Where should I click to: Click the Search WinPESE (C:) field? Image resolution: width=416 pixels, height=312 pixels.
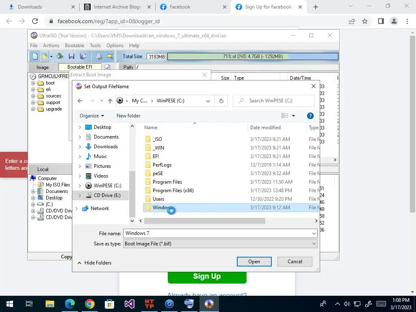point(274,101)
